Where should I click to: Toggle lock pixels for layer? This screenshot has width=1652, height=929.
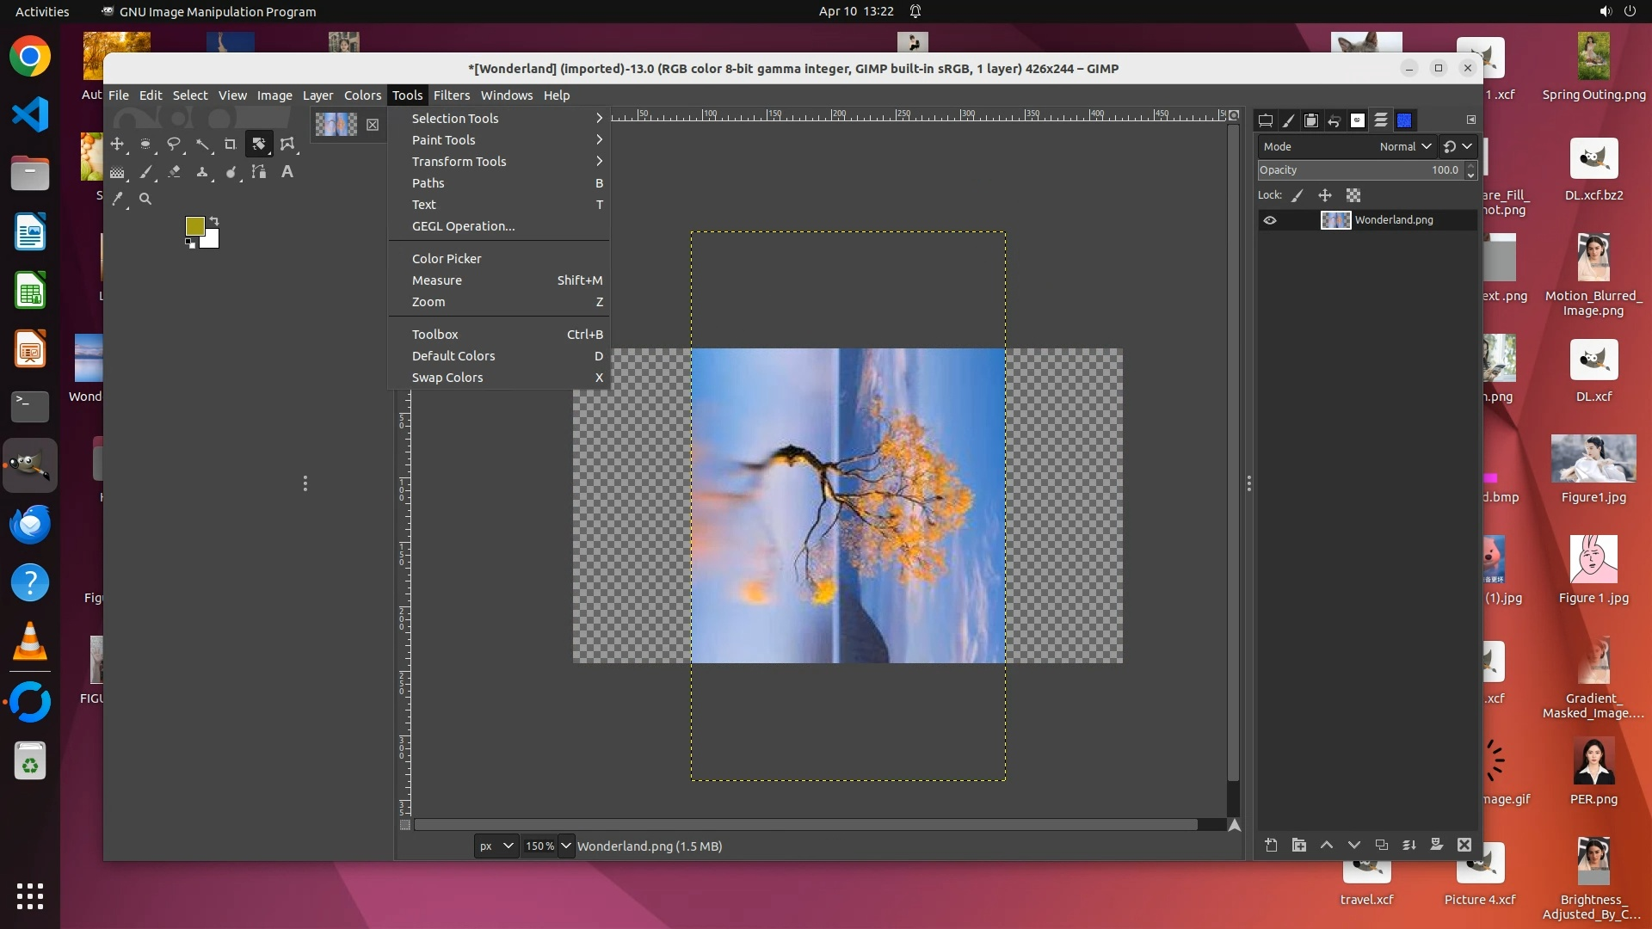pos(1298,195)
